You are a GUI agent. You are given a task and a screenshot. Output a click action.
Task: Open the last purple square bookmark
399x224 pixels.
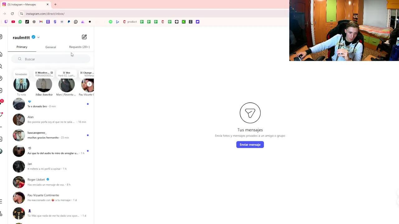point(198,22)
